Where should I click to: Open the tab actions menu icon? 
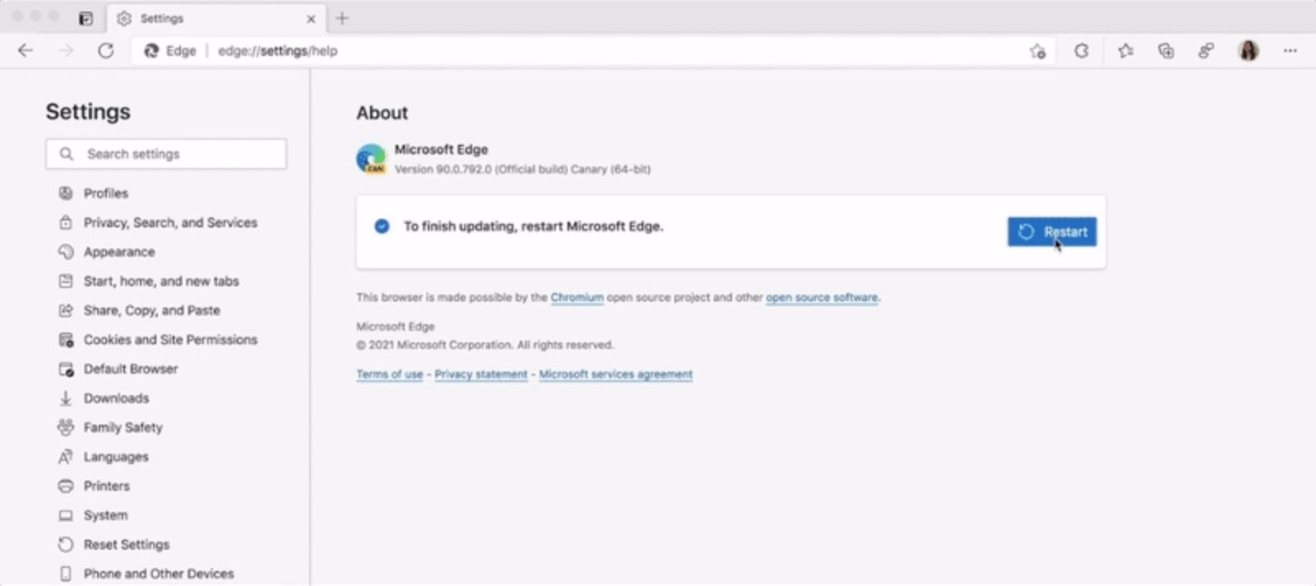86,18
